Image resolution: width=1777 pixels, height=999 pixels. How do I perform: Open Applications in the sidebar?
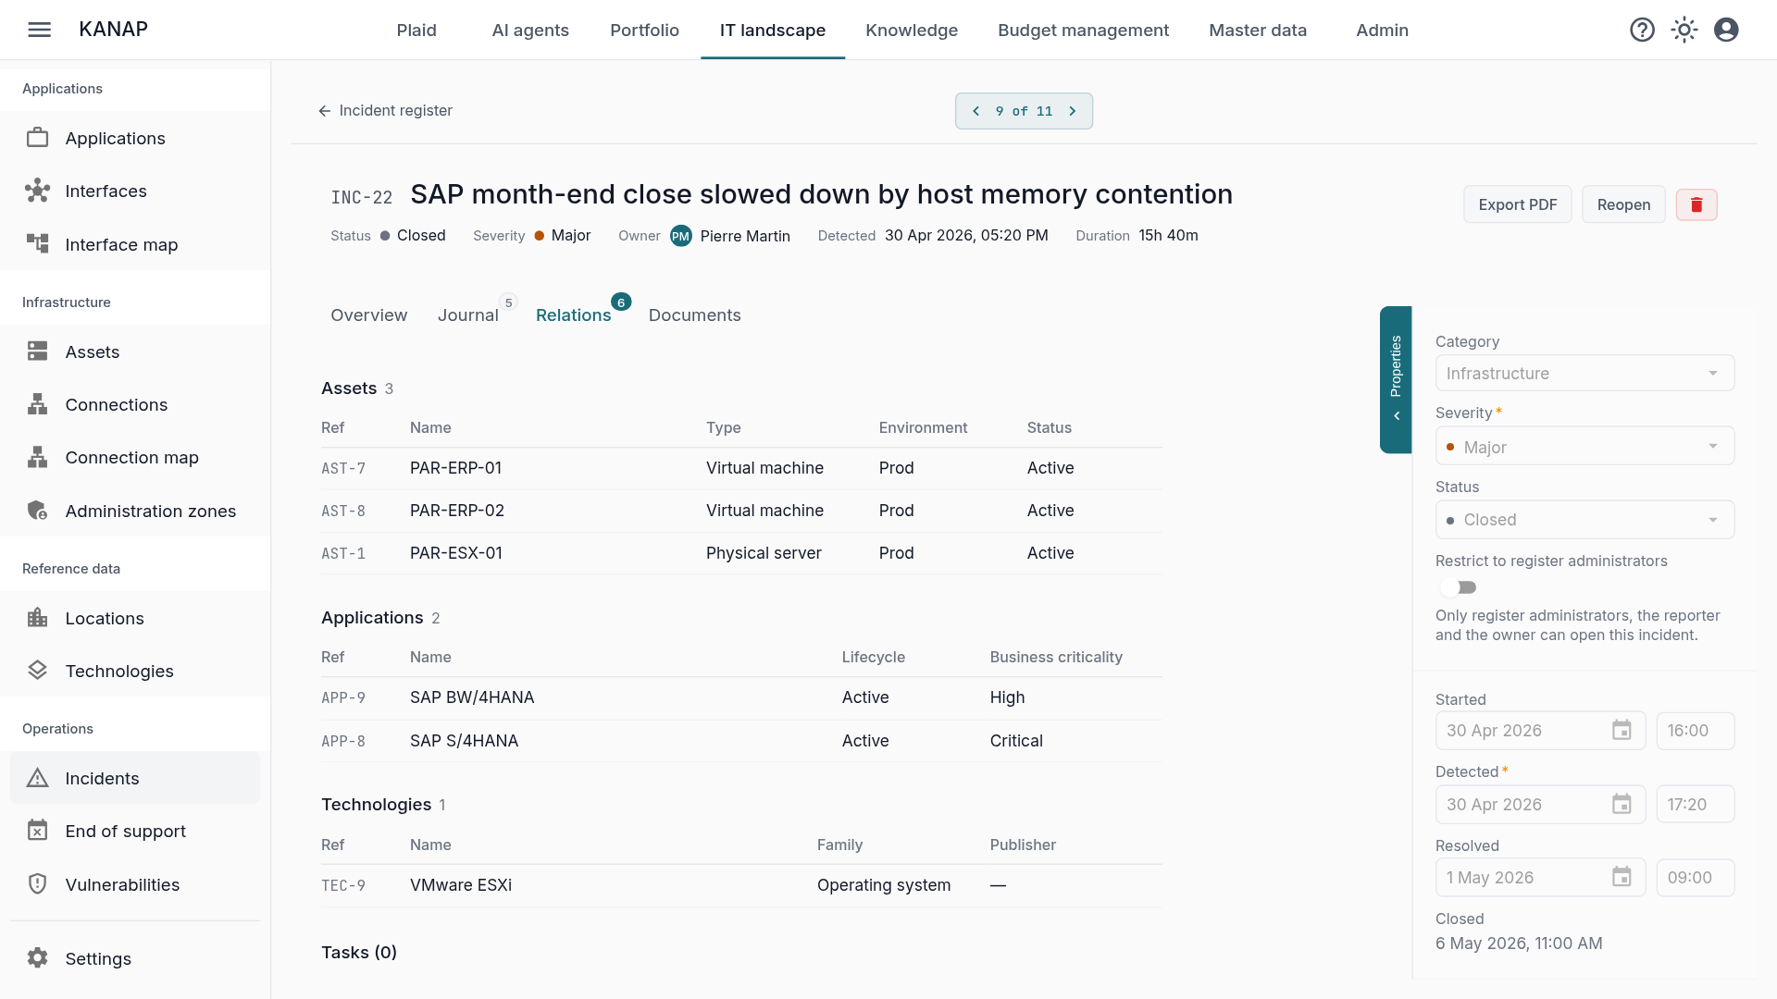[x=135, y=138]
